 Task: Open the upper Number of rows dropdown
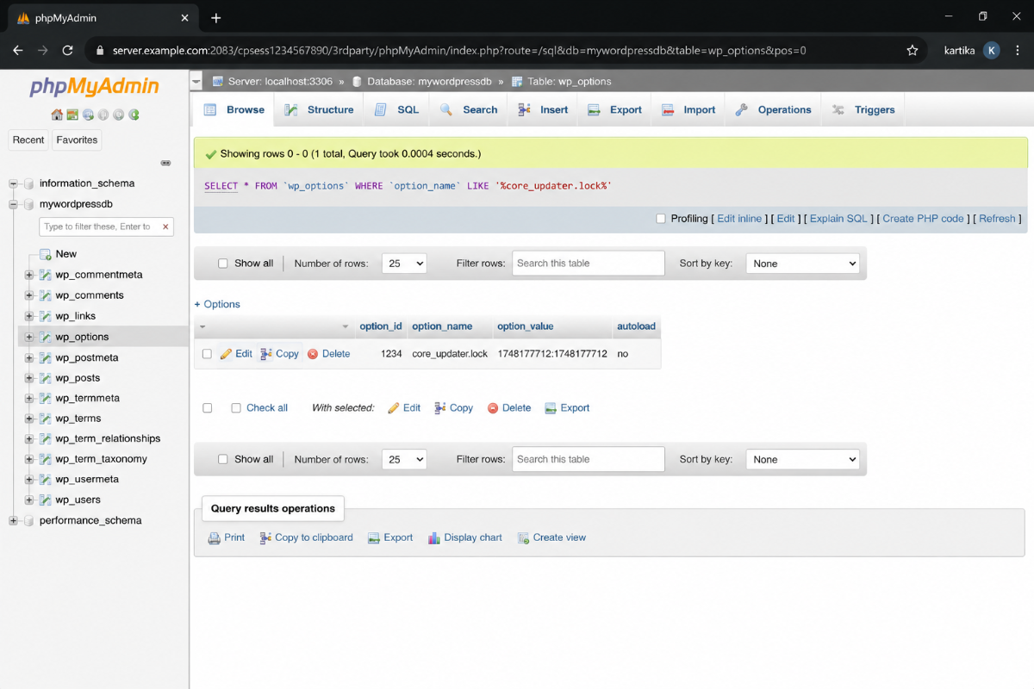(x=404, y=264)
